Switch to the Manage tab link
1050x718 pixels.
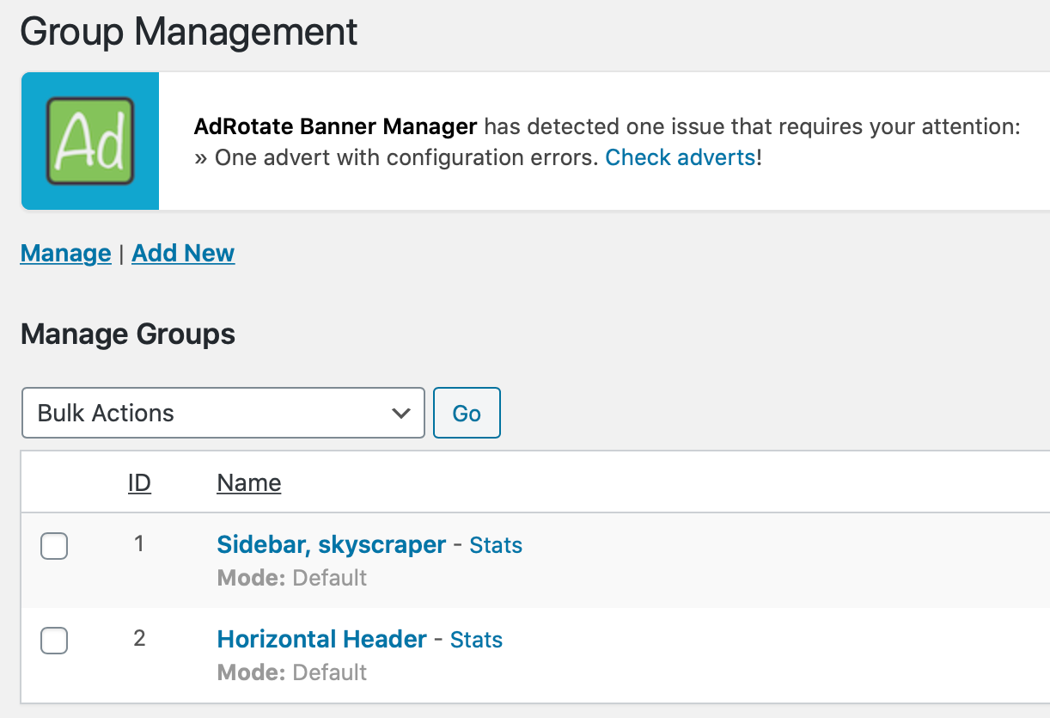coord(65,254)
